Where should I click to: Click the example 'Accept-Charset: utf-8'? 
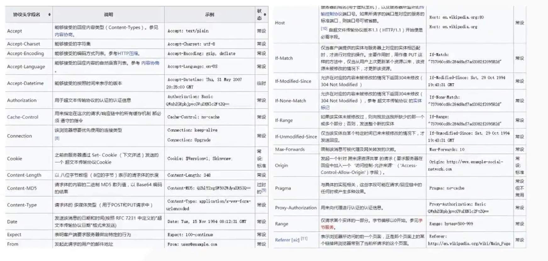click(x=191, y=44)
